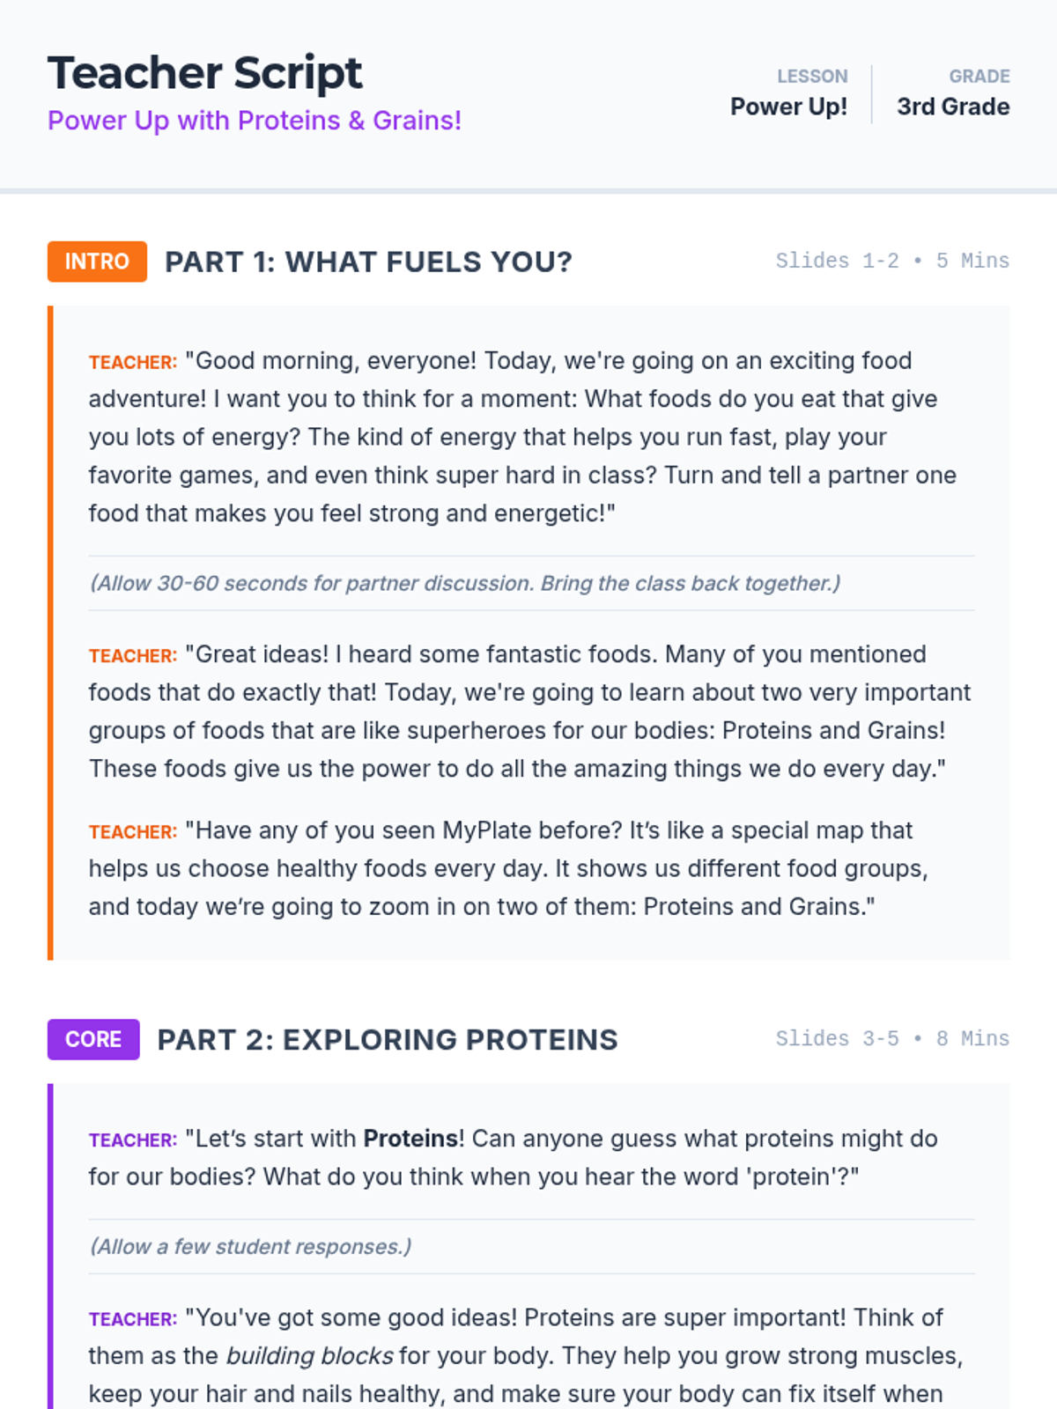Click the "3rd Grade" value in header
The image size is (1057, 1409).
tap(953, 107)
